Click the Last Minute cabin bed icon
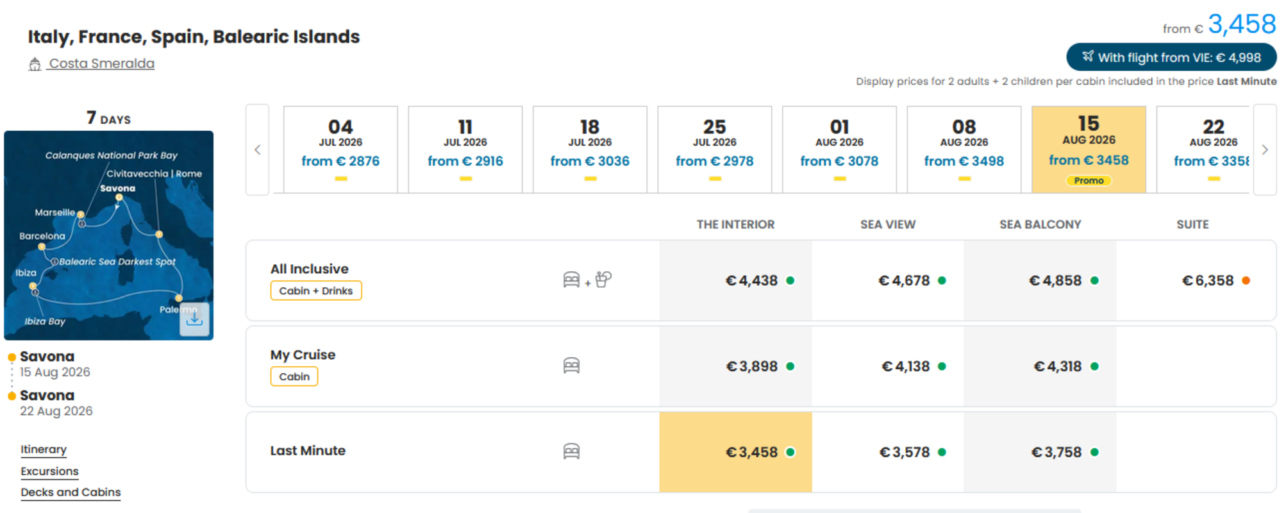The width and height of the screenshot is (1286, 513). tap(571, 451)
